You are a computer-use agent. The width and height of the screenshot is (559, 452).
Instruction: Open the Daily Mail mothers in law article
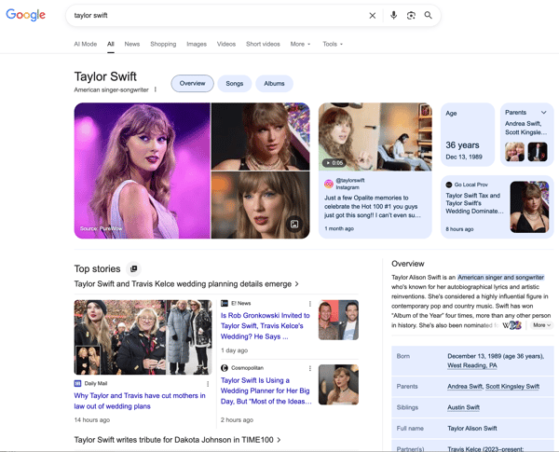click(140, 401)
